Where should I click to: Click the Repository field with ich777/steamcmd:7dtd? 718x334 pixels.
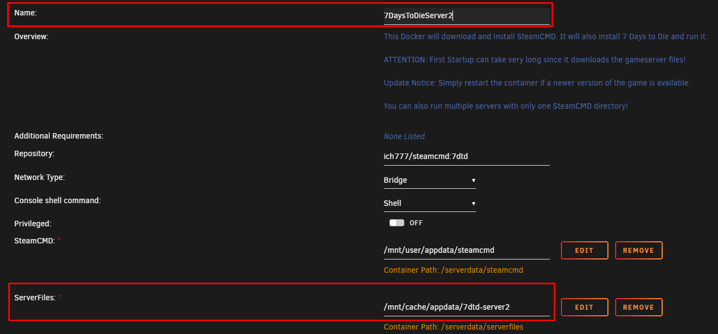click(x=466, y=156)
